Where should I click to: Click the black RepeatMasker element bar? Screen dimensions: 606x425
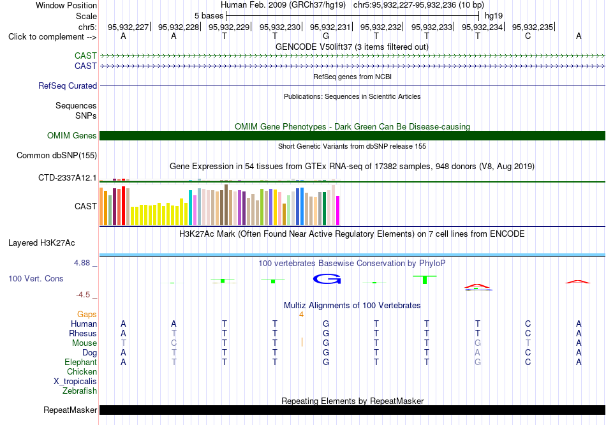(x=352, y=410)
